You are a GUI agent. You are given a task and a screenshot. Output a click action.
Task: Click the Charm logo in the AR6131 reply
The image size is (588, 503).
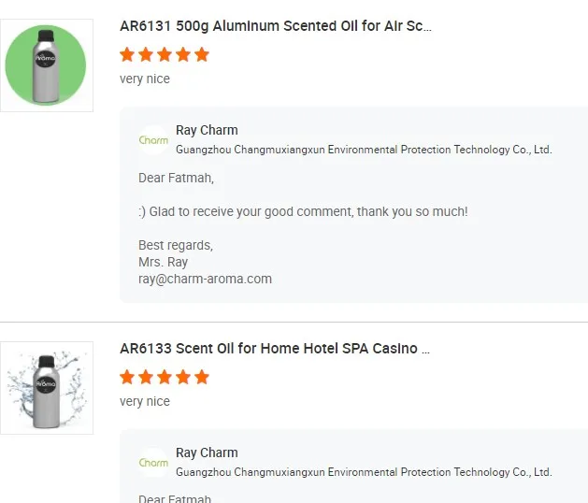153,140
